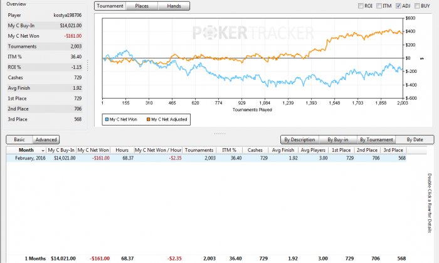Sort by the Avg Players column header
439x263 pixels.
(x=313, y=150)
